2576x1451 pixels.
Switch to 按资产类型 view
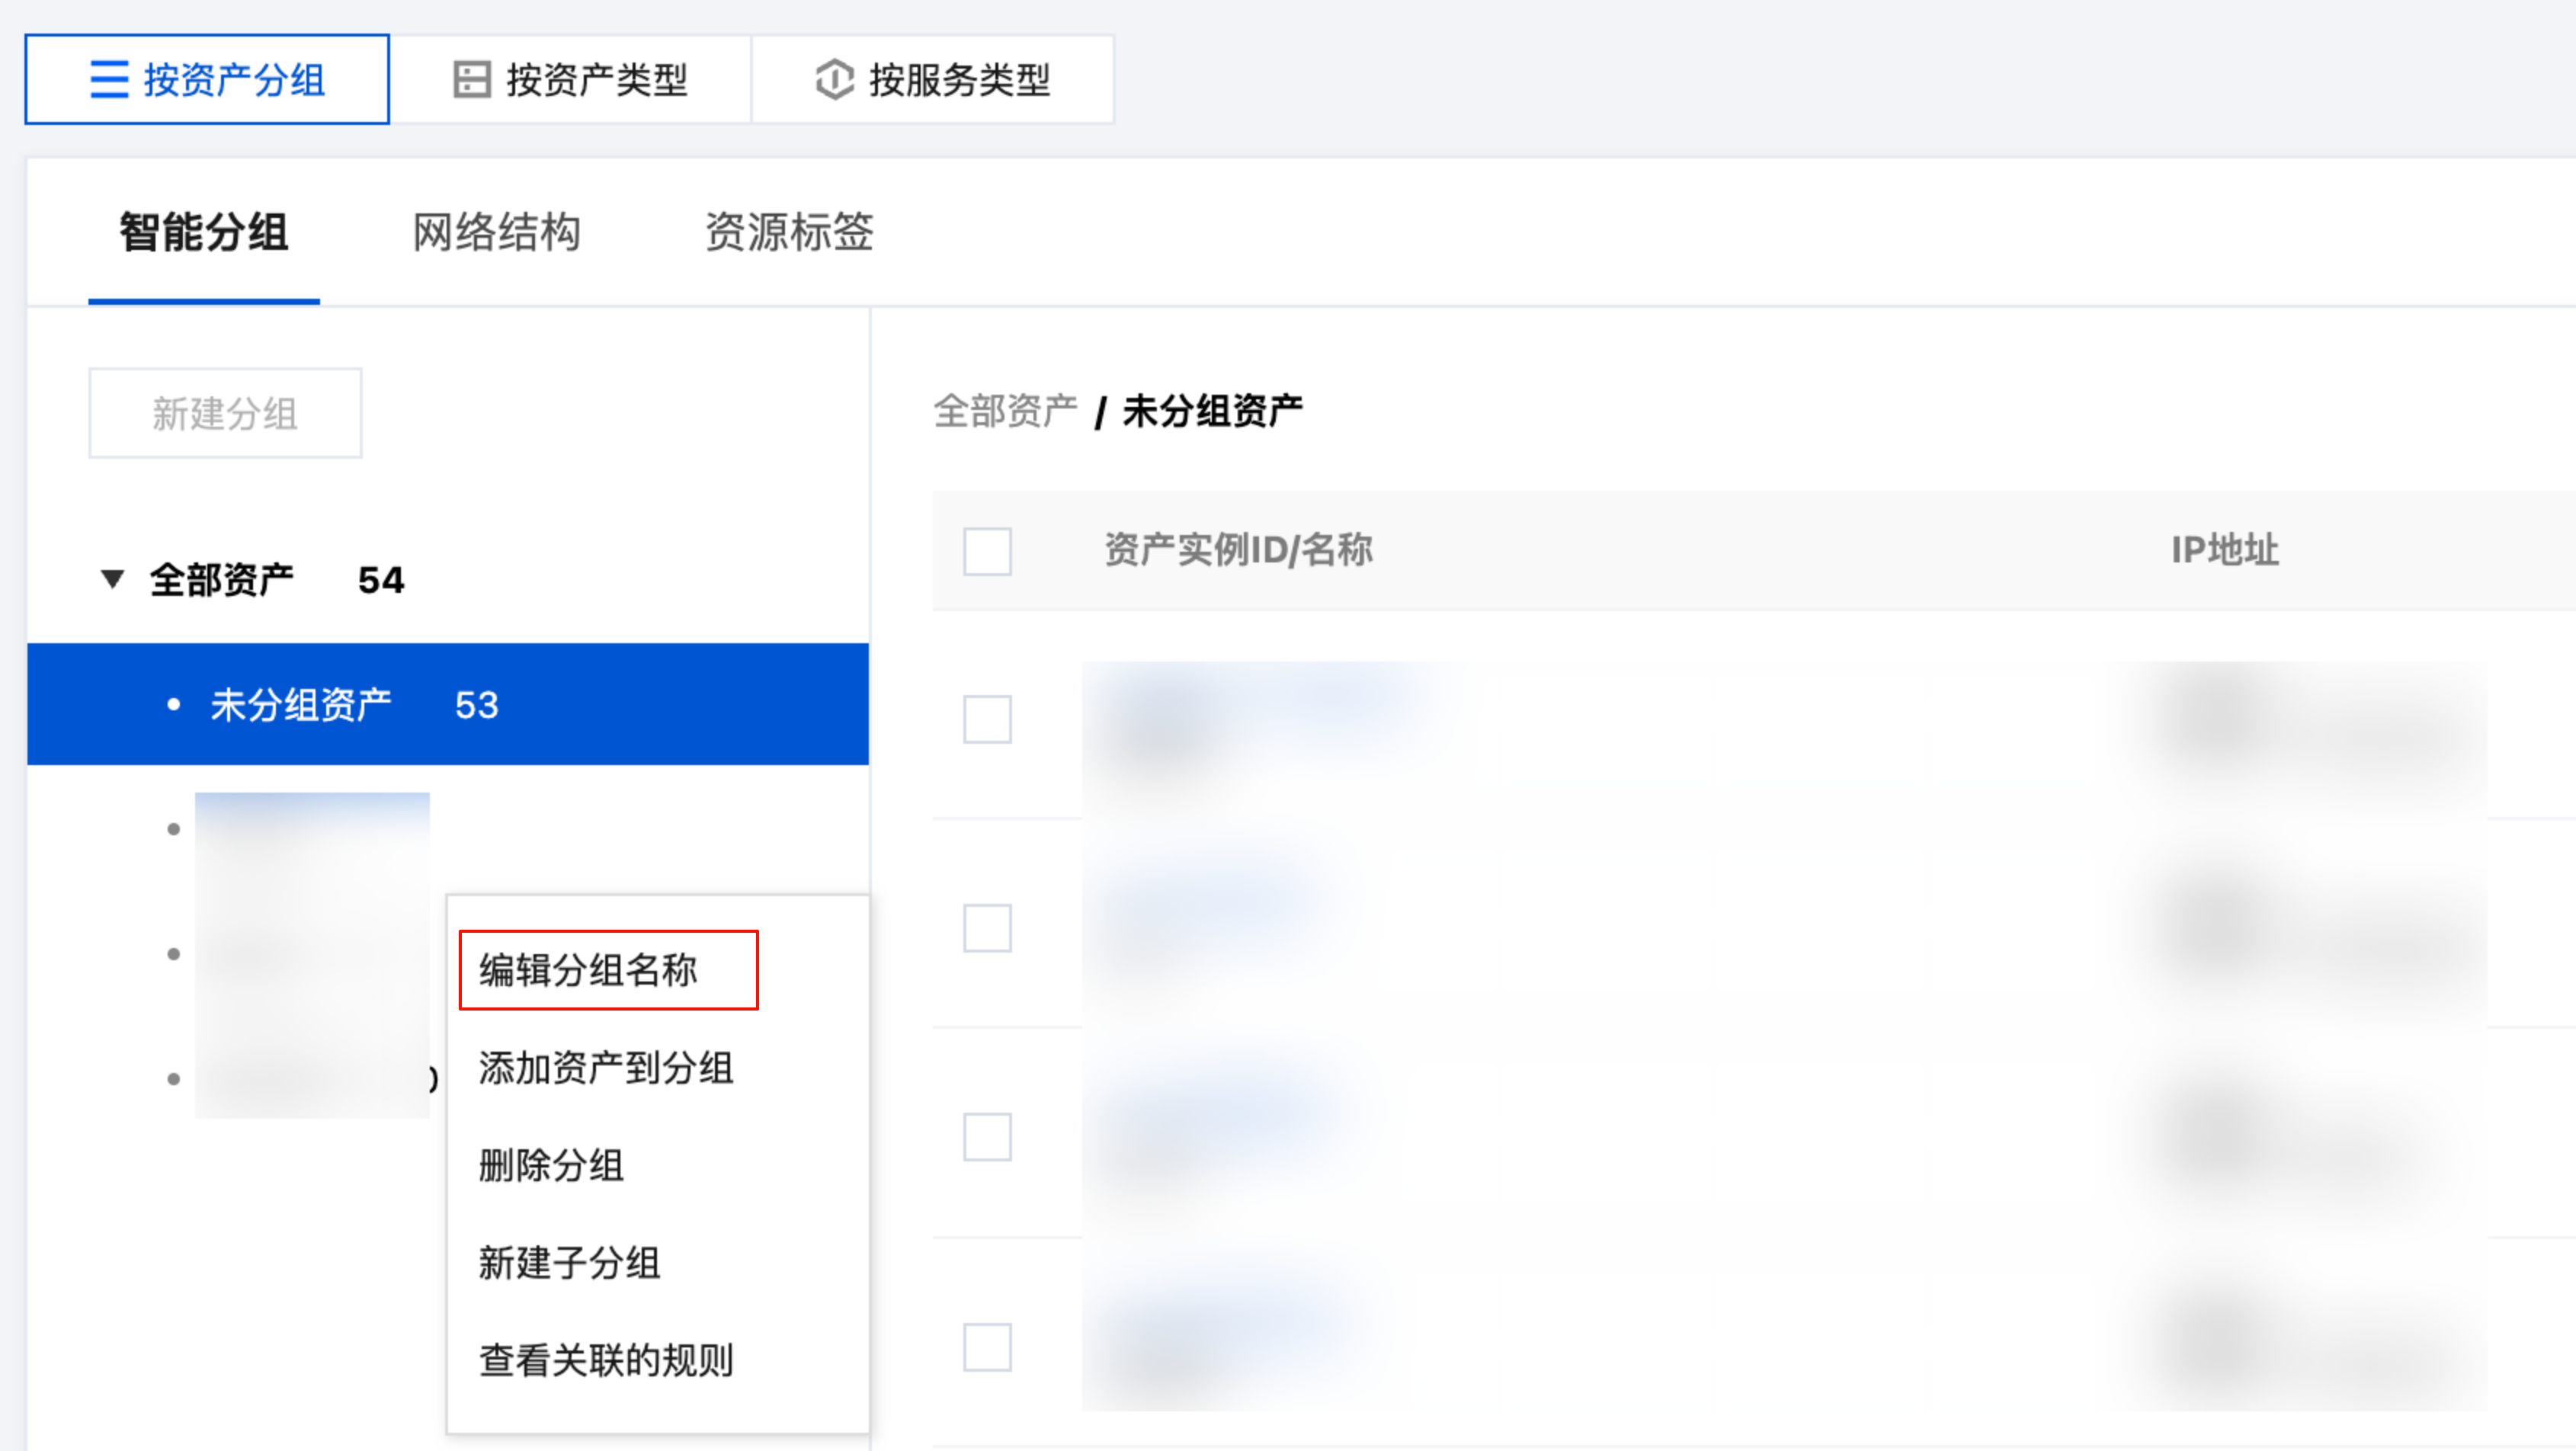pos(570,80)
